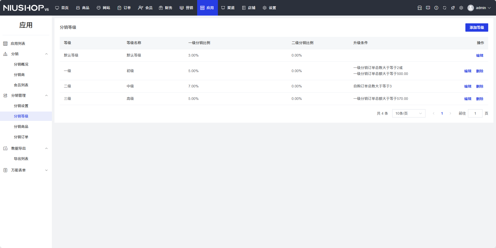This screenshot has width=496, height=248.
Task: Click the rocket icon in header
Action: (453, 8)
